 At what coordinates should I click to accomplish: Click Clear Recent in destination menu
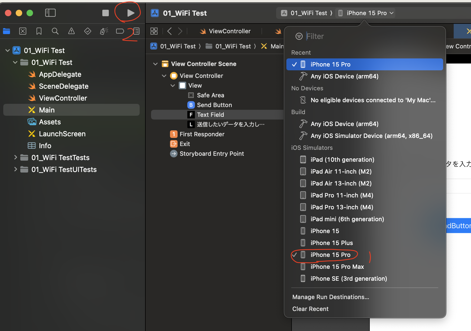[x=310, y=309]
